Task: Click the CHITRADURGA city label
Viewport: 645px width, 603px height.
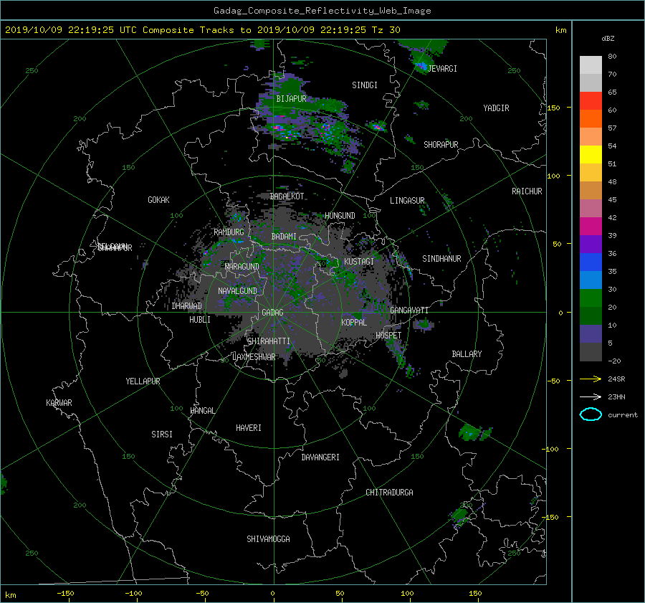Action: [389, 493]
